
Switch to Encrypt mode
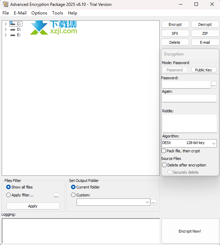(175, 24)
